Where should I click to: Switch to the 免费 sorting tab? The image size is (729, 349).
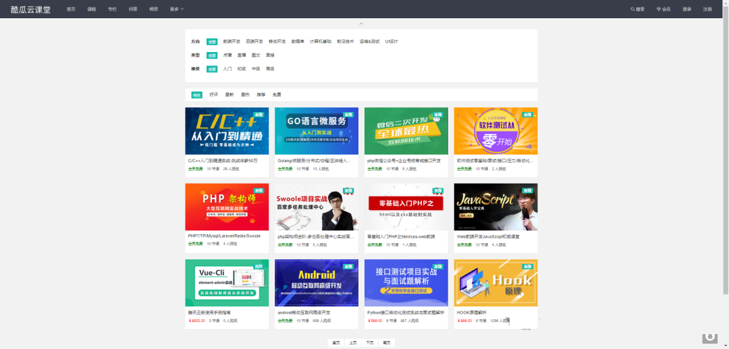(277, 95)
